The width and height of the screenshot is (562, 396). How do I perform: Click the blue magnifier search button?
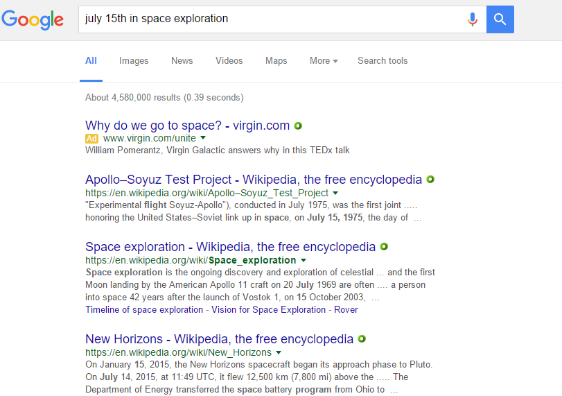click(x=500, y=19)
